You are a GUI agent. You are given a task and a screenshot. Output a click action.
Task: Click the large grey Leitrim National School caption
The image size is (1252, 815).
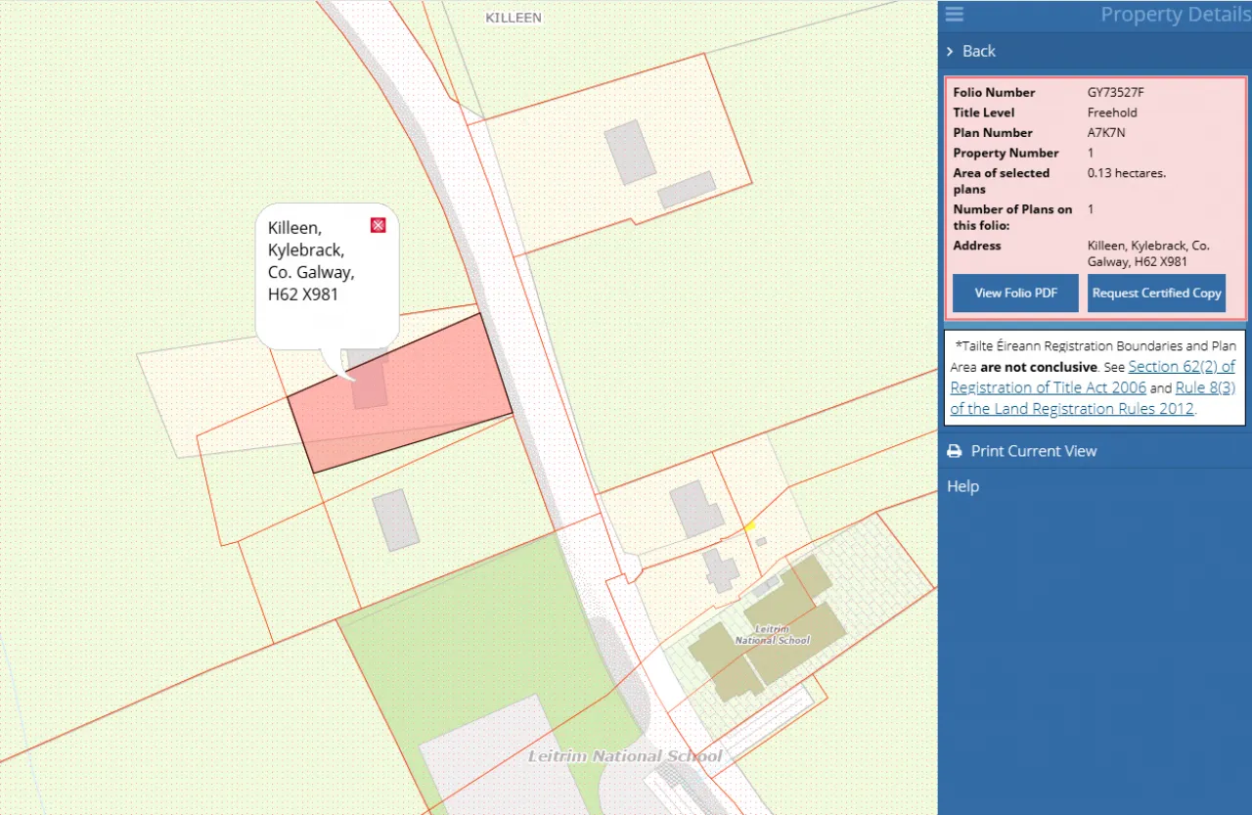(625, 756)
